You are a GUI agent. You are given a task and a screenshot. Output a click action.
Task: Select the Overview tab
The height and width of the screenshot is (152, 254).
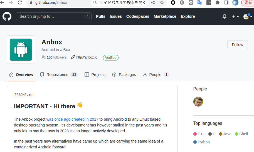[21, 75]
